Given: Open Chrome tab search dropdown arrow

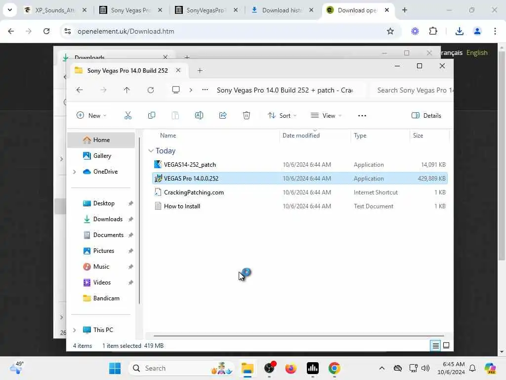Looking at the screenshot, I should coord(10,10).
